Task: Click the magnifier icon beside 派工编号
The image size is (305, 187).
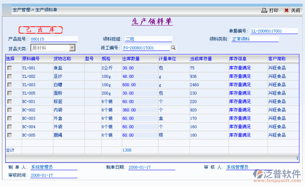Action: (173, 48)
